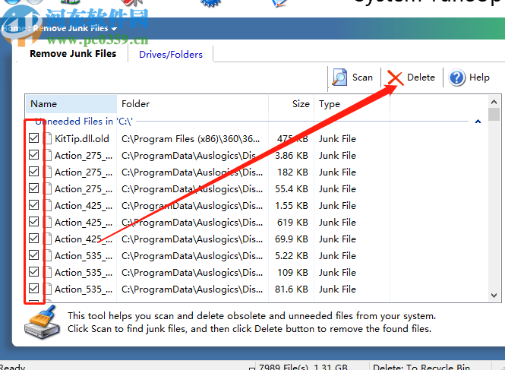Click the Action_425_ name in the 619 KB row

click(x=84, y=223)
